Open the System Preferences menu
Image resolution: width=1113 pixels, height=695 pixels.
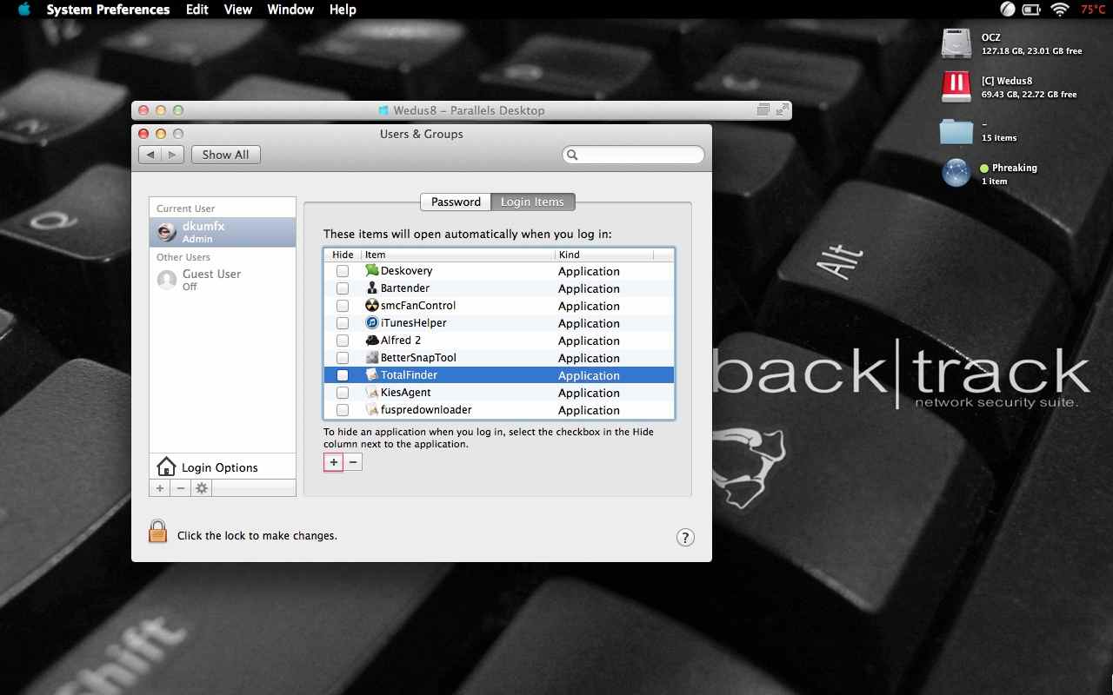point(108,10)
